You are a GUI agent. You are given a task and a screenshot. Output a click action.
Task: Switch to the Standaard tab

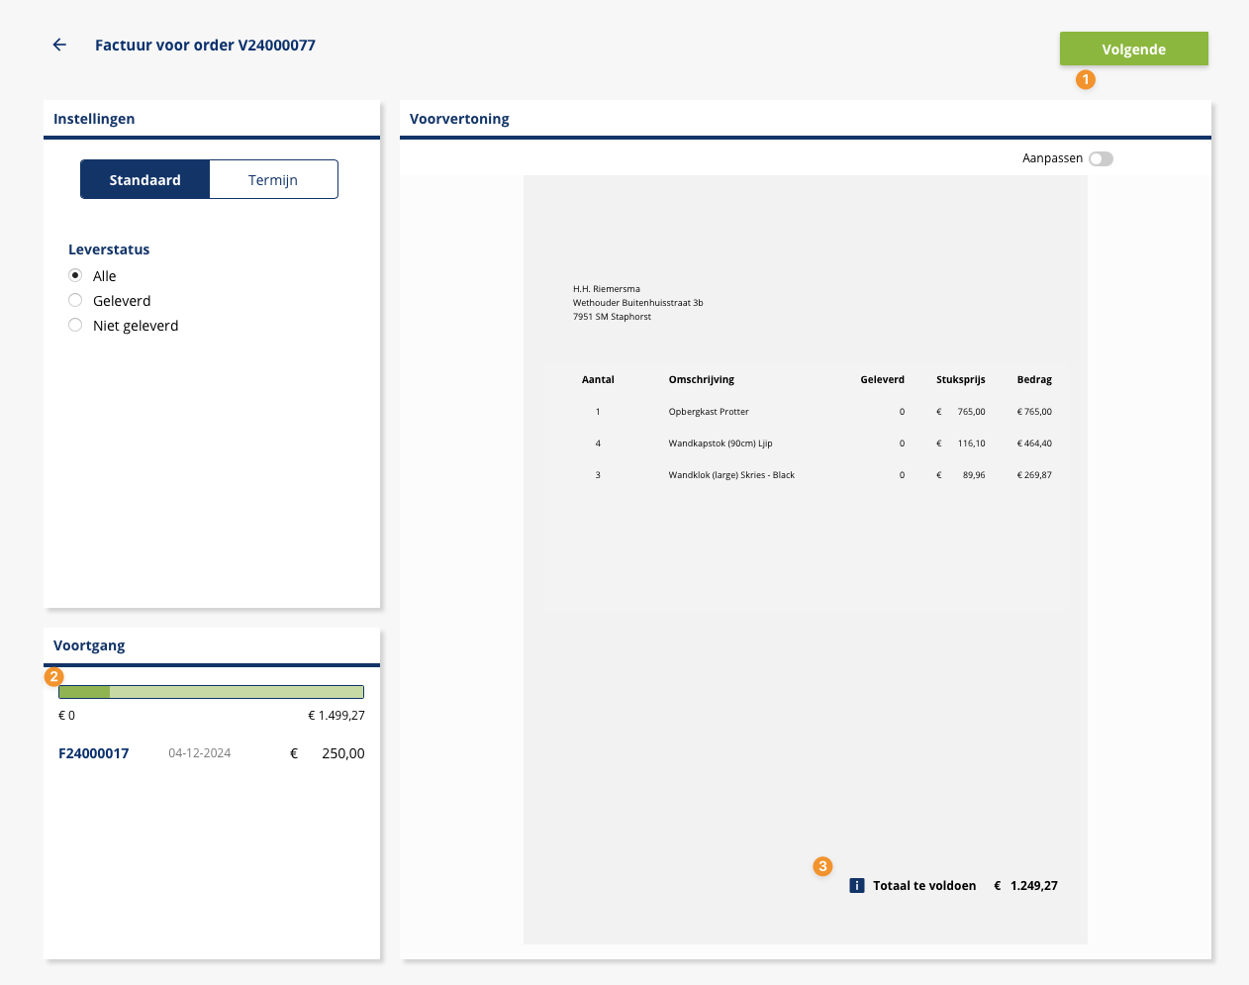coord(144,179)
